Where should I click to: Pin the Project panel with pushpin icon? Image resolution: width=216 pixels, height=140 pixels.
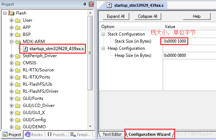click(85, 4)
